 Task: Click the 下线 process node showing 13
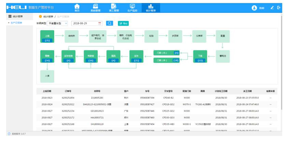pyautogui.click(x=200, y=56)
